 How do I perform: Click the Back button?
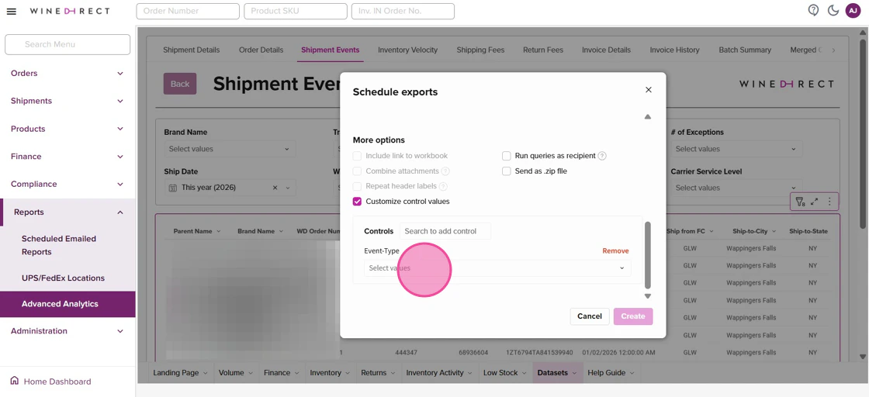[x=179, y=84]
